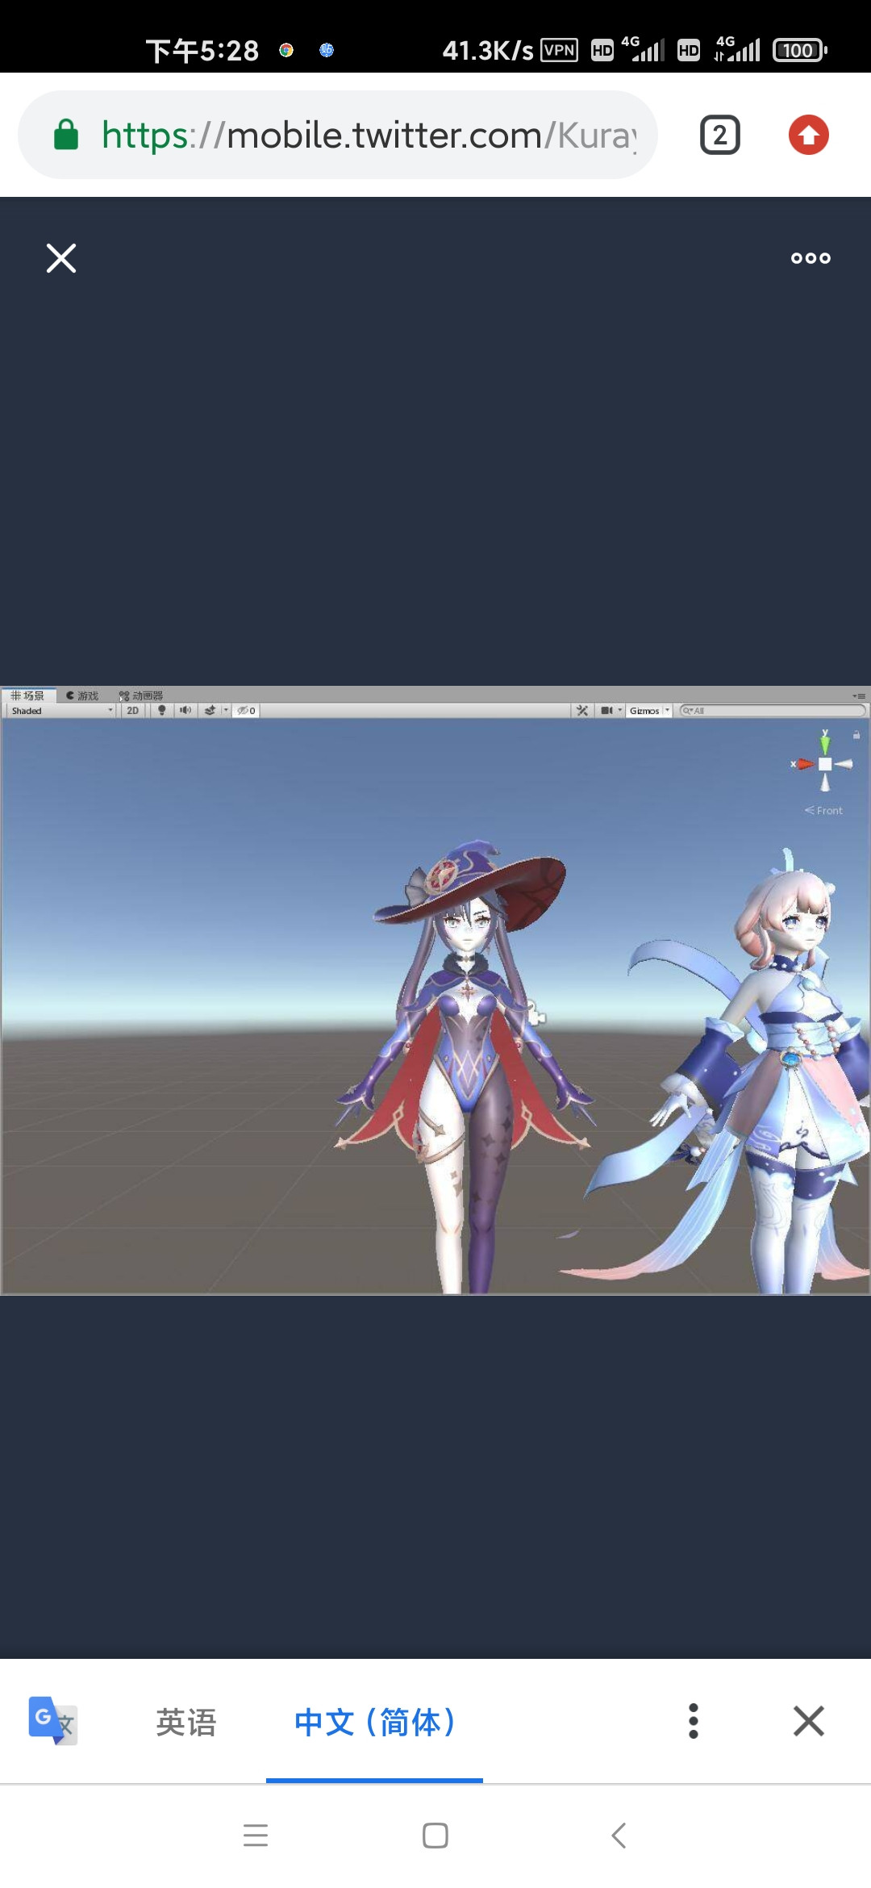Tap the red browser update arrow icon
The height and width of the screenshot is (1888, 871).
(x=809, y=135)
